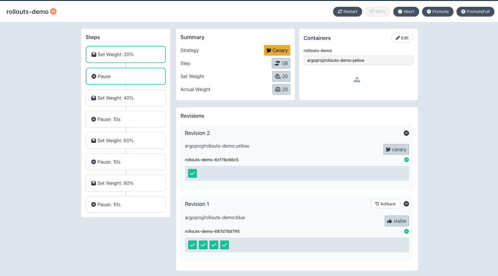Click green health check icon for rollouts-demo-687d76d795
498x276 pixels.
407,231
